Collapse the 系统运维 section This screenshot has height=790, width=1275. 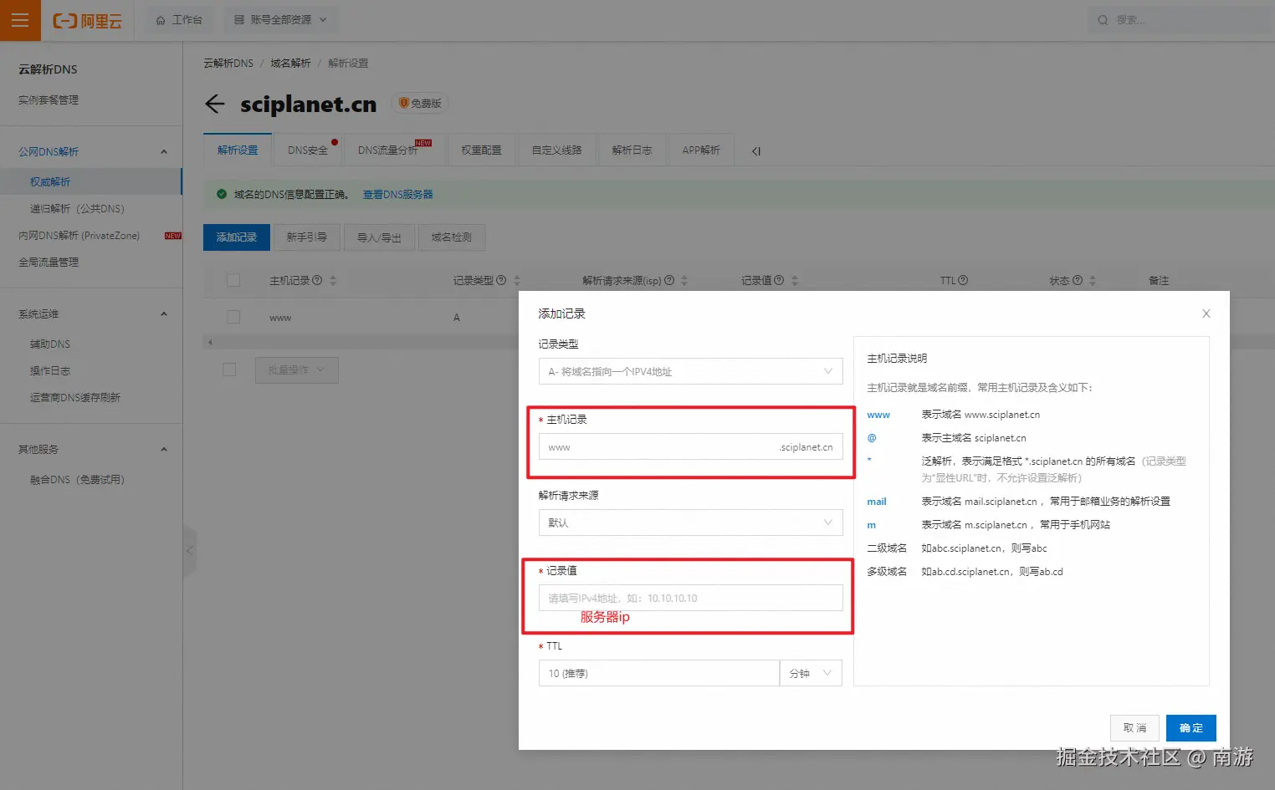tap(164, 313)
